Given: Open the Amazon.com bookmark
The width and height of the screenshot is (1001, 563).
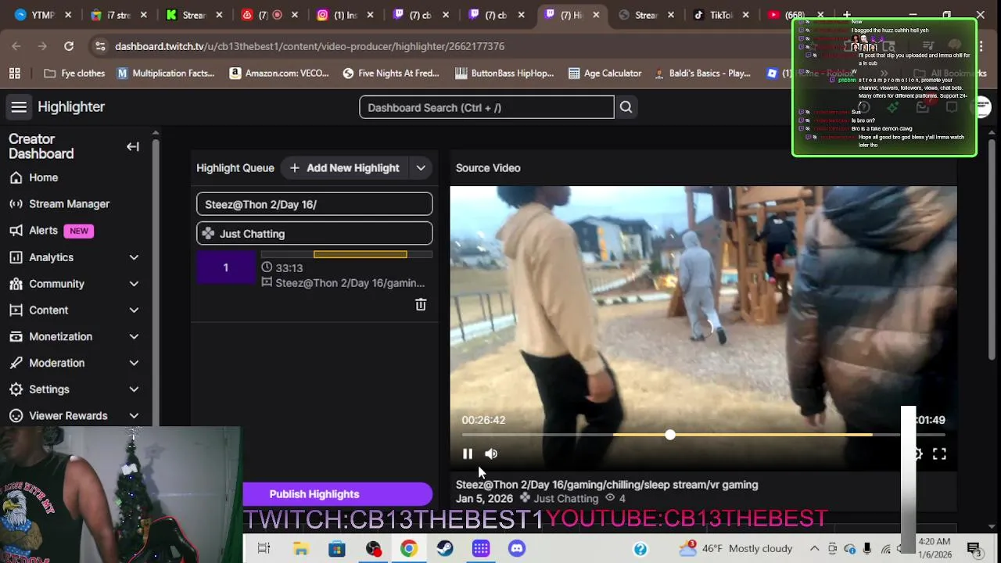Looking at the screenshot, I should point(279,74).
